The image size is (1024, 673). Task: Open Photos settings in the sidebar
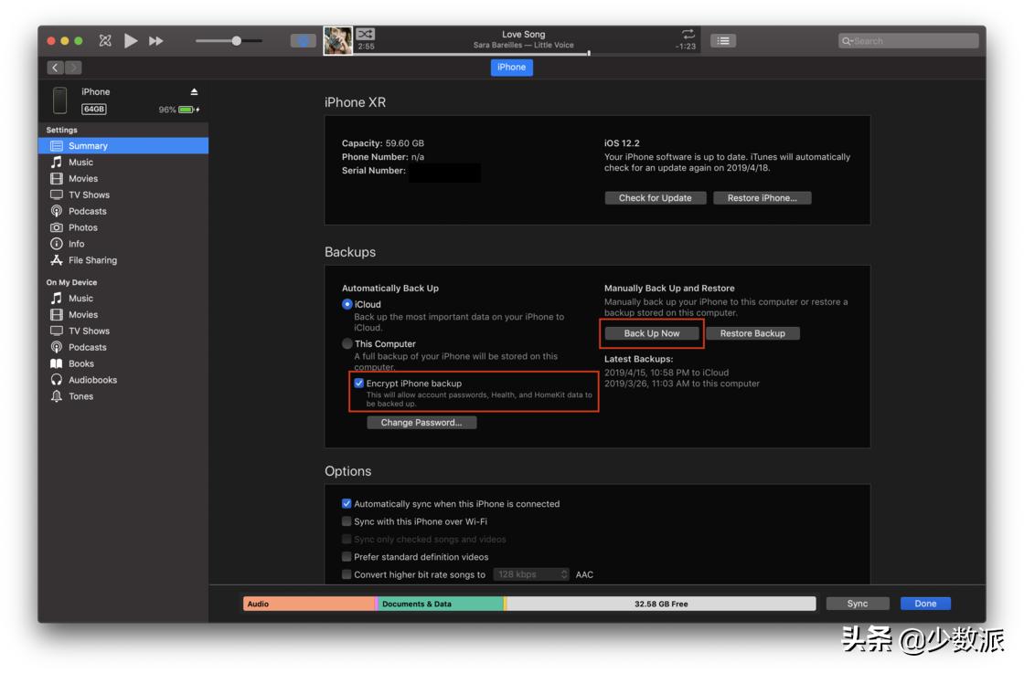(82, 227)
